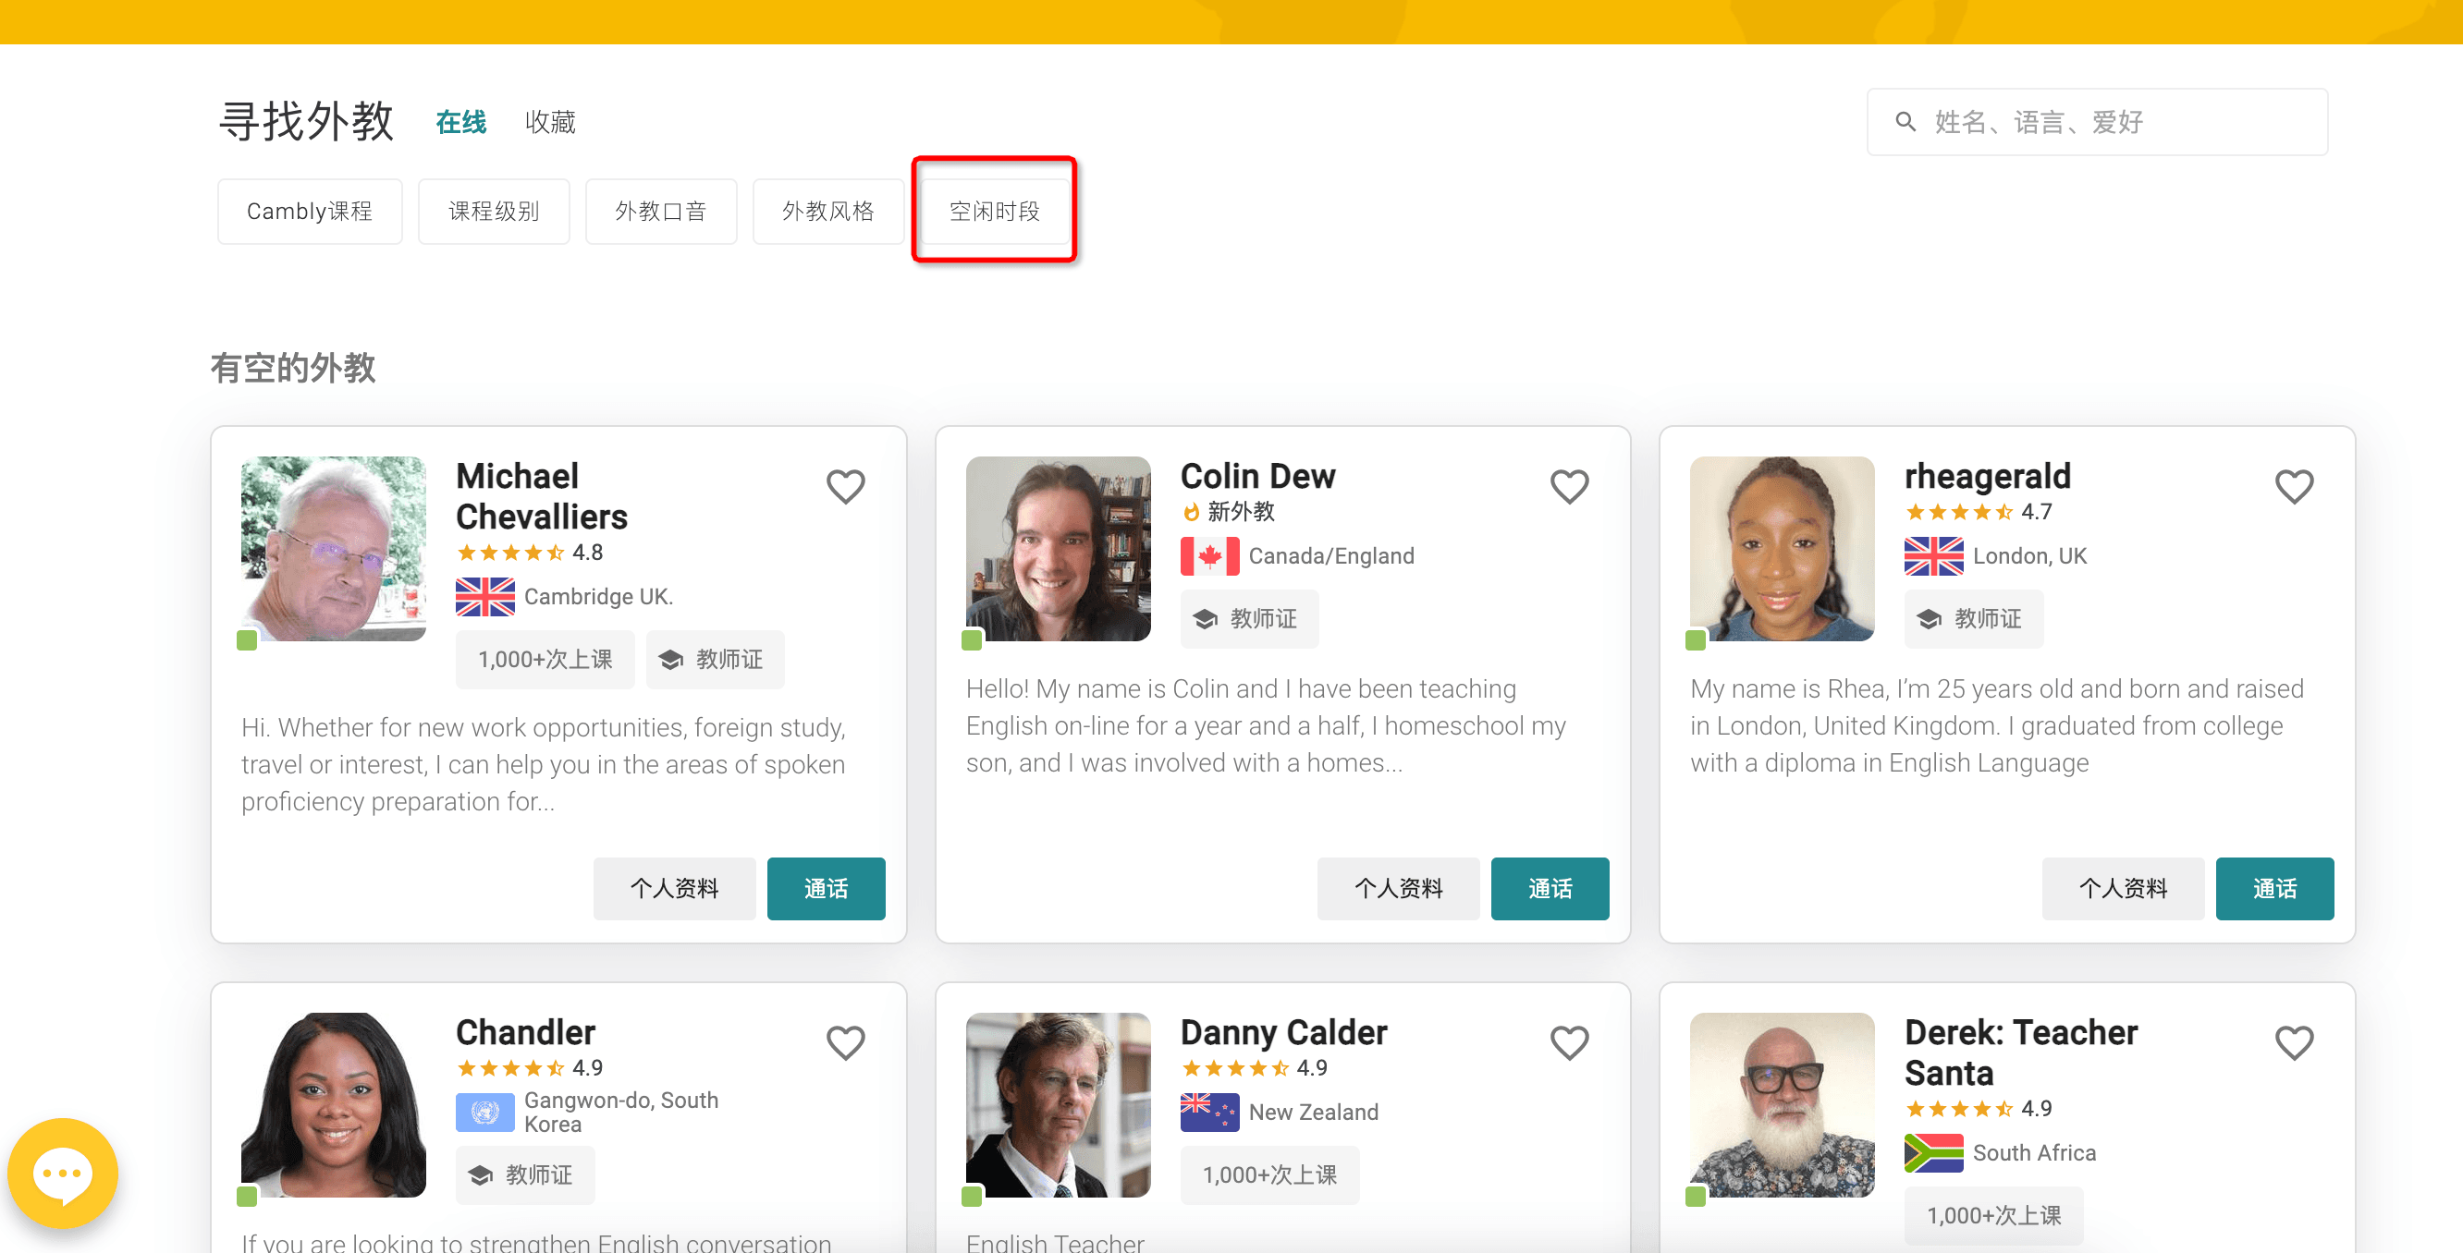Image resolution: width=2463 pixels, height=1253 pixels.
Task: Click the heart icon for Danny Calder
Action: 1569,1042
